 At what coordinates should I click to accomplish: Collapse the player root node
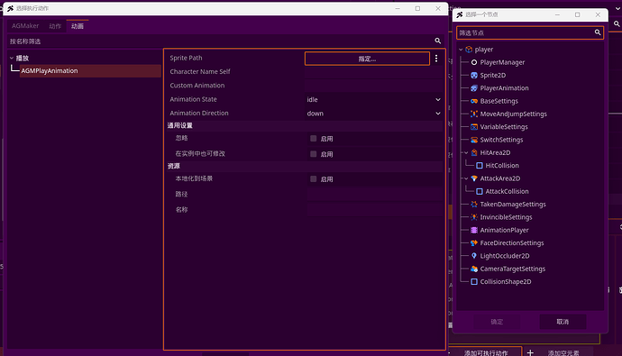click(461, 50)
